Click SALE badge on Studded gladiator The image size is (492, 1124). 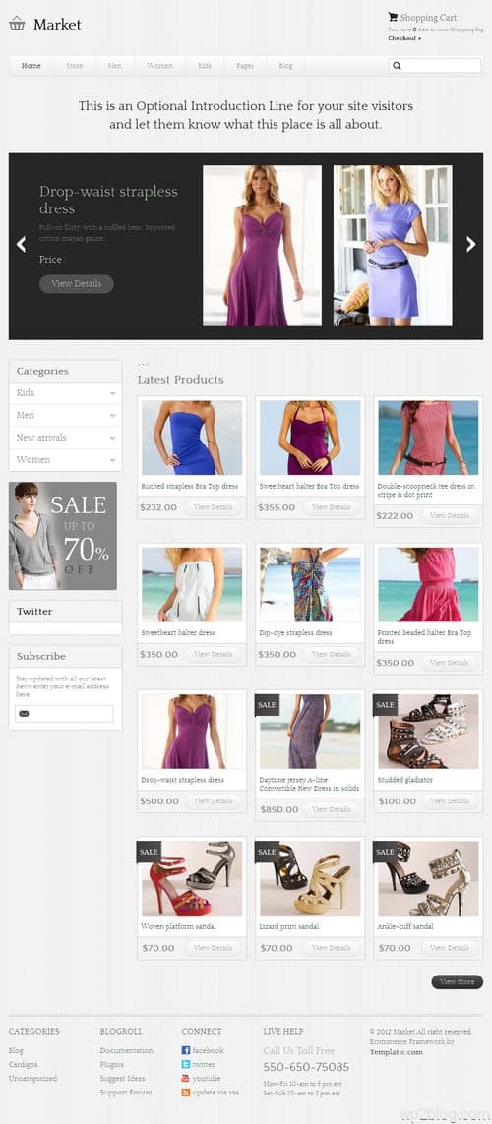(x=385, y=704)
